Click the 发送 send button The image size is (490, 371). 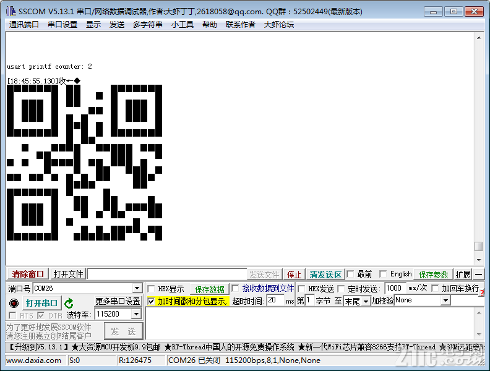click(x=123, y=331)
